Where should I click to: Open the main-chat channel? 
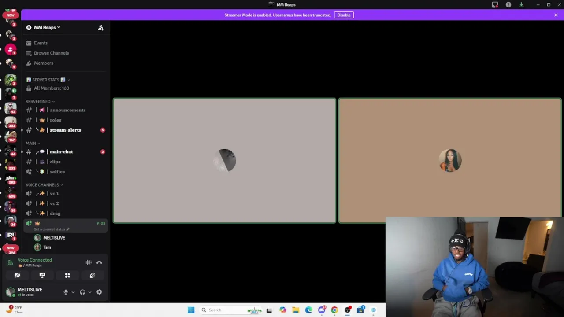pyautogui.click(x=66, y=151)
